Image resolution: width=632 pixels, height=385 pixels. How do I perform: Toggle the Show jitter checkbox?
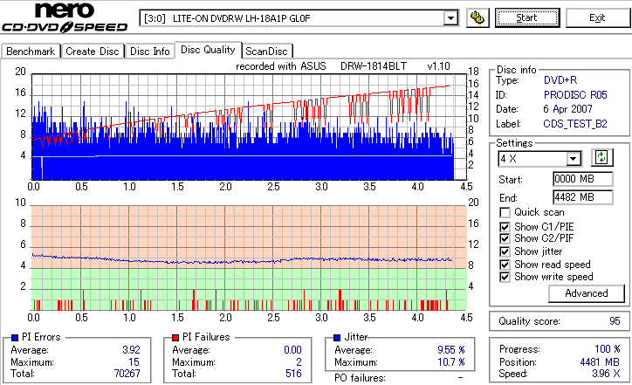click(505, 251)
